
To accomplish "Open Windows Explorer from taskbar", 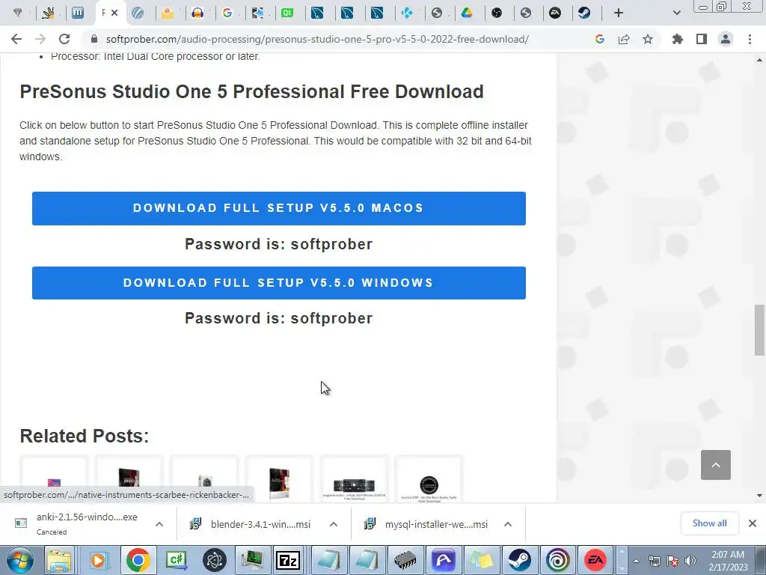I will tap(60, 560).
